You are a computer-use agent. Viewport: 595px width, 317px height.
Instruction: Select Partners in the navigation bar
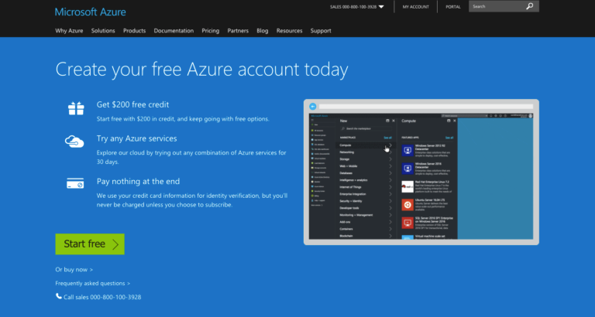pos(238,31)
